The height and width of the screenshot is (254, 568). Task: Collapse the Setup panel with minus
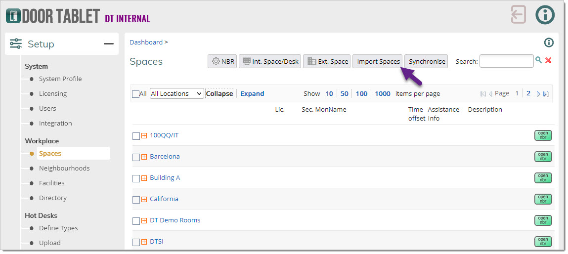point(108,44)
